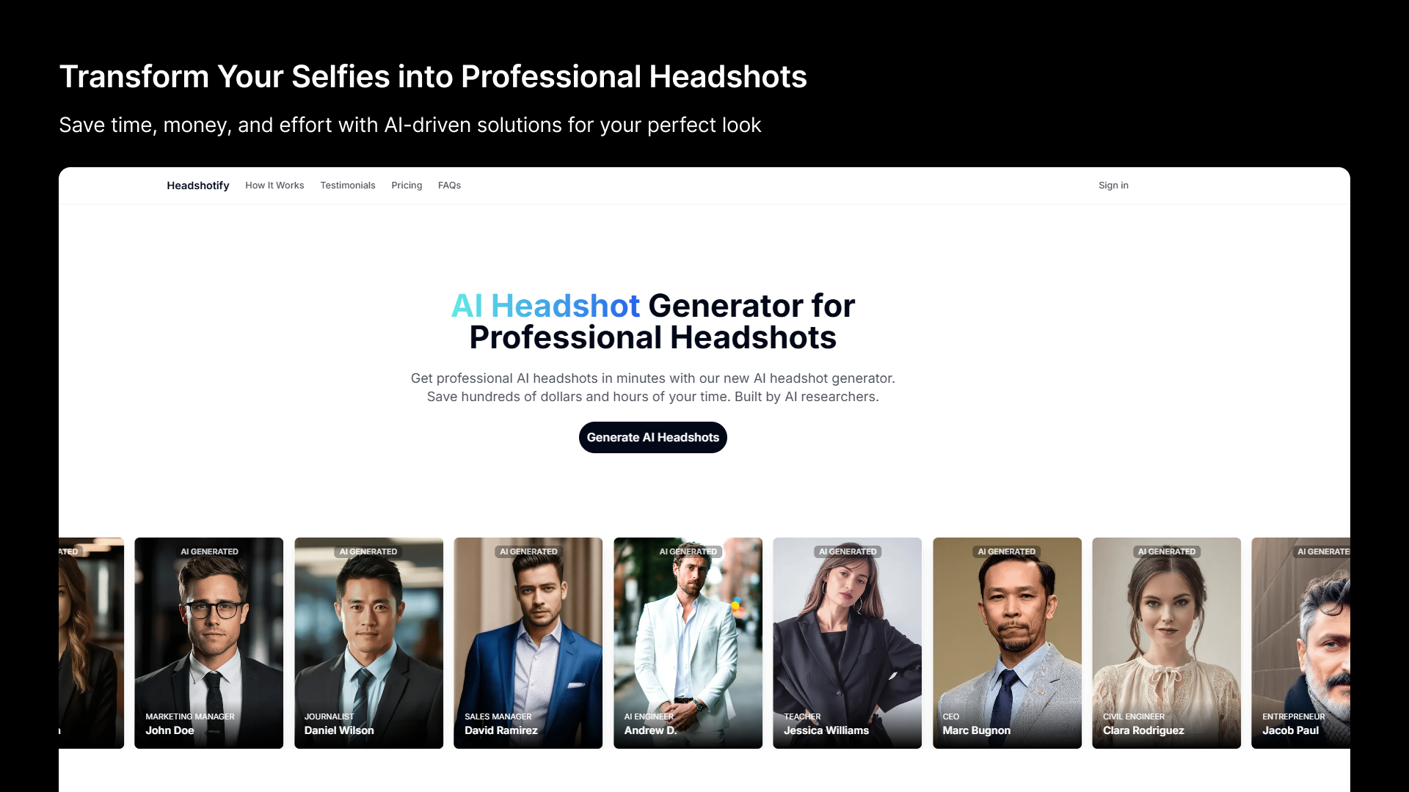The height and width of the screenshot is (792, 1409).
Task: Click the partially visible leftmost headshot card
Action: pos(91,643)
